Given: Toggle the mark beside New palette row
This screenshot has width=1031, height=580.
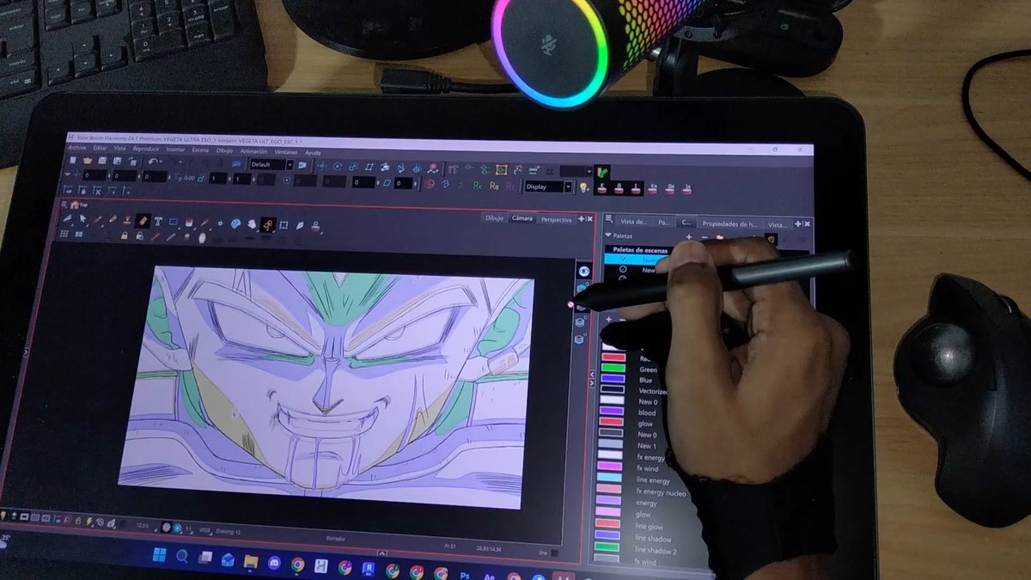Looking at the screenshot, I should tap(623, 269).
